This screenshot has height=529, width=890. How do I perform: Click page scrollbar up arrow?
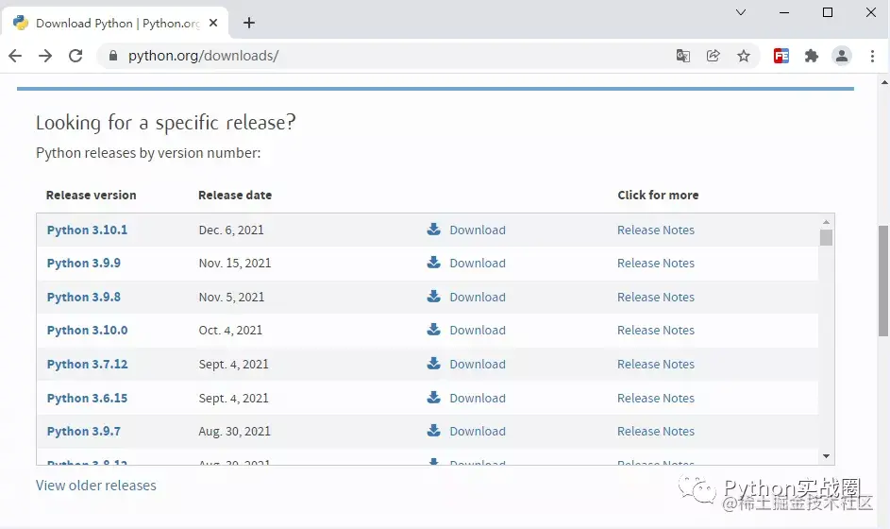883,82
